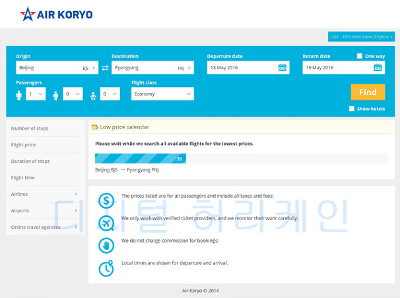Click the child passenger icon
Image resolution: width=400 pixels, height=298 pixels.
(55, 96)
